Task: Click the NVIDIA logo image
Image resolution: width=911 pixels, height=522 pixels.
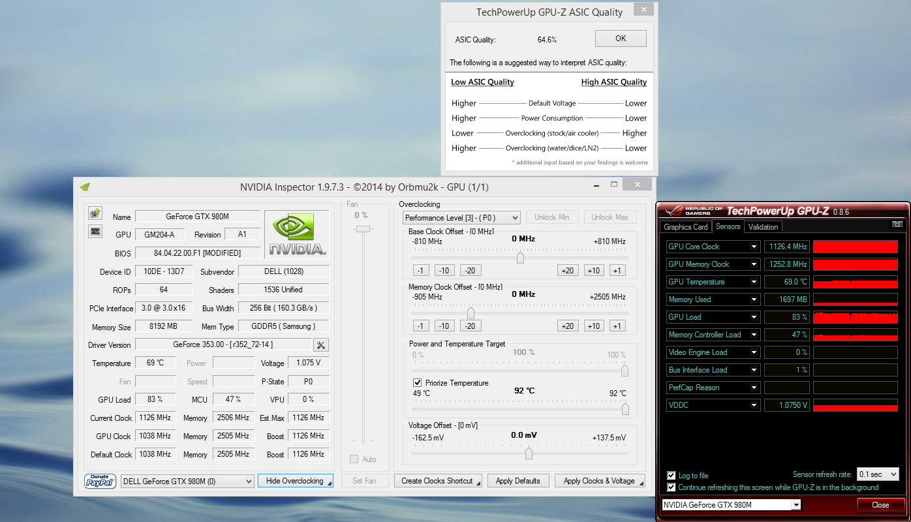Action: 298,234
